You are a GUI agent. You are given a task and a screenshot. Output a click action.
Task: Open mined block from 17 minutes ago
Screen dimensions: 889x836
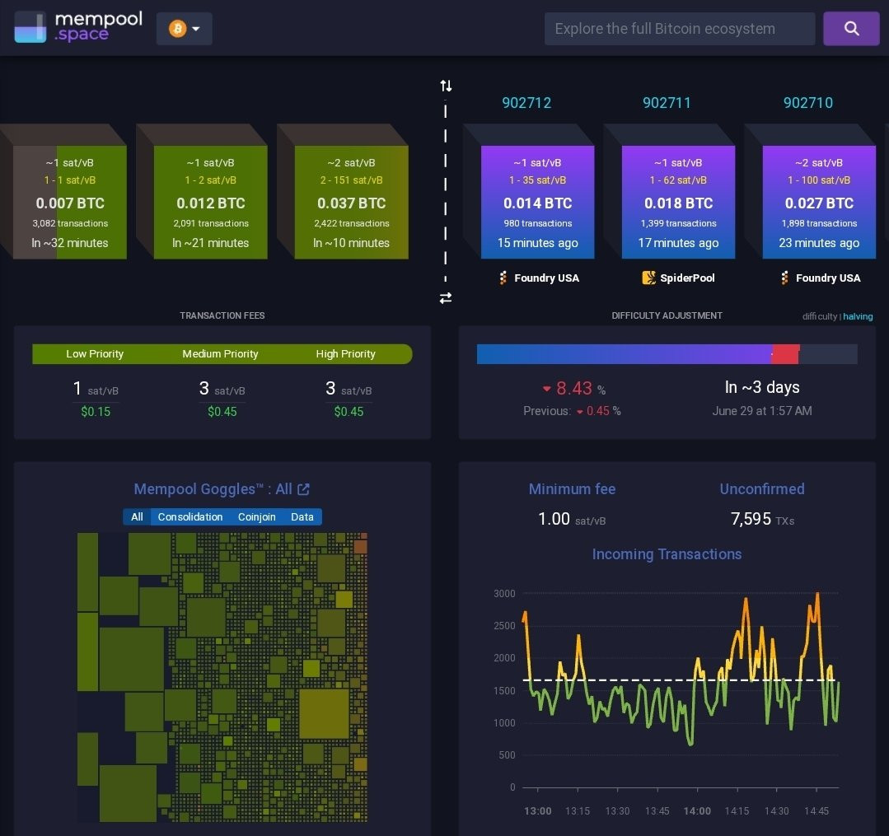[678, 203]
